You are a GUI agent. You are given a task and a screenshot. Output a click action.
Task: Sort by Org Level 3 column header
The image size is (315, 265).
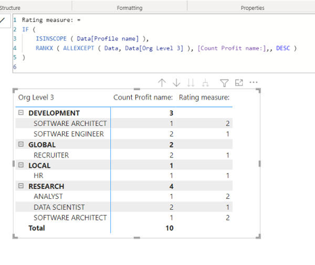tap(36, 98)
